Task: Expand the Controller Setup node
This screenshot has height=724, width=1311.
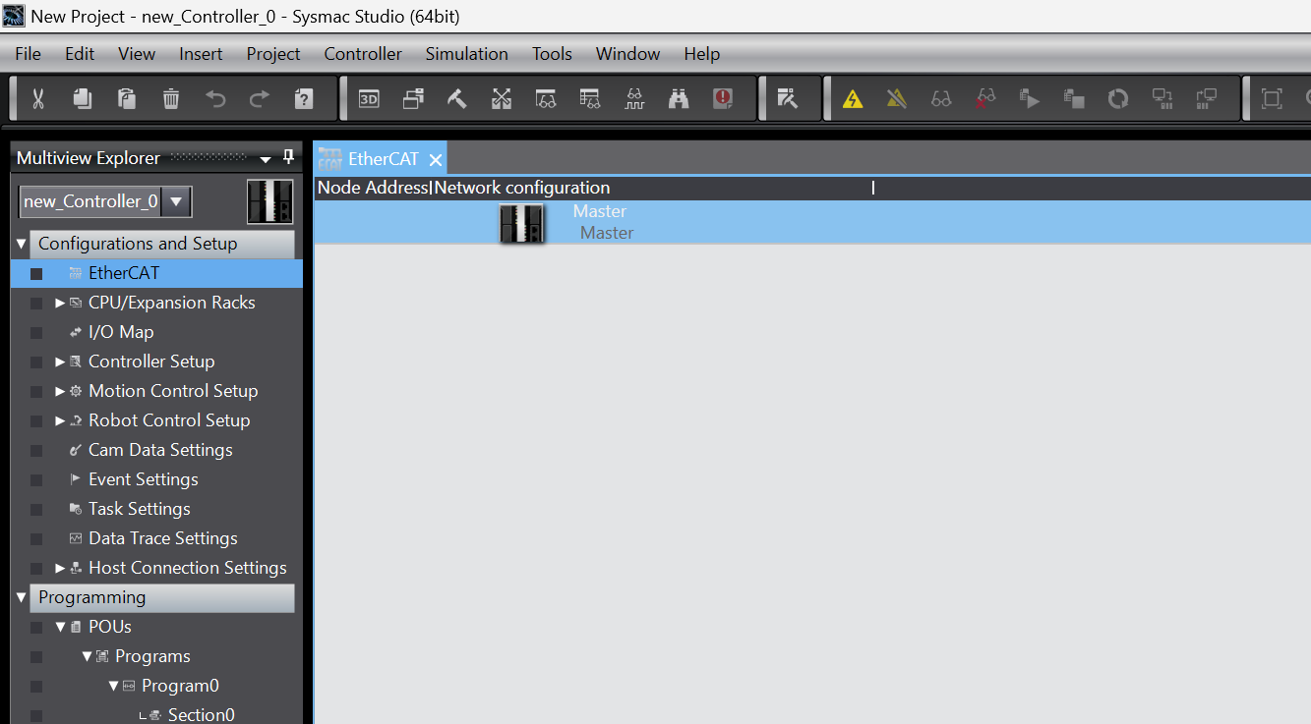Action: pyautogui.click(x=60, y=362)
